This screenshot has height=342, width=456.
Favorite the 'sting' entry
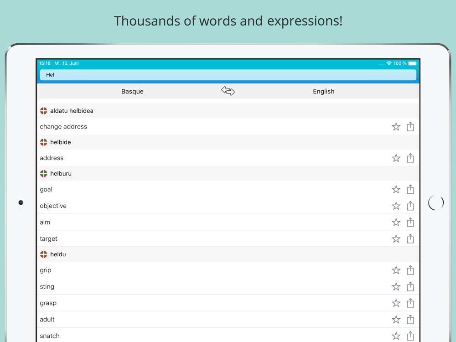coord(396,286)
